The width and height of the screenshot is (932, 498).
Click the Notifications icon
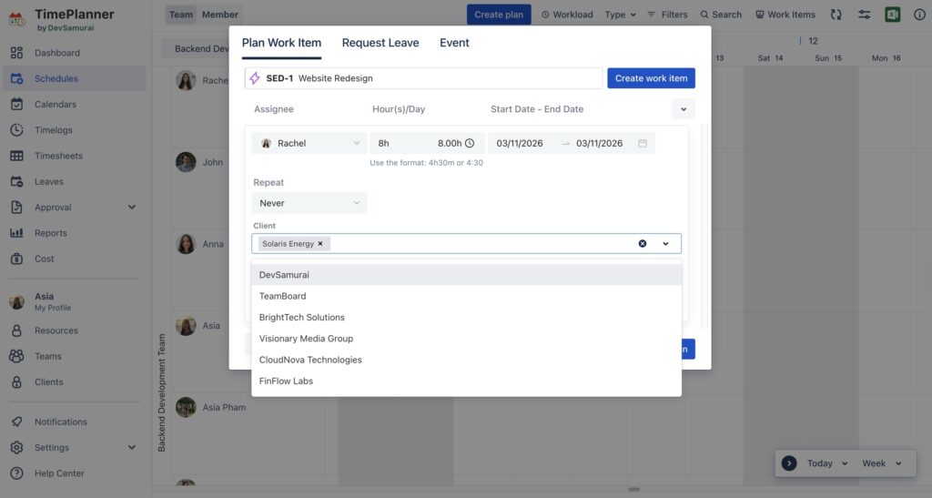[16, 422]
